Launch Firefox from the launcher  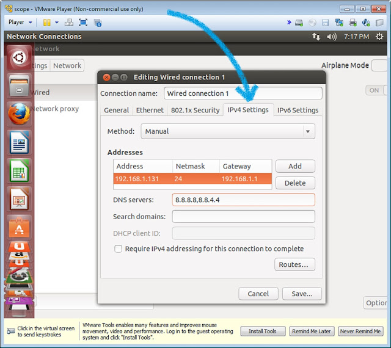click(19, 114)
